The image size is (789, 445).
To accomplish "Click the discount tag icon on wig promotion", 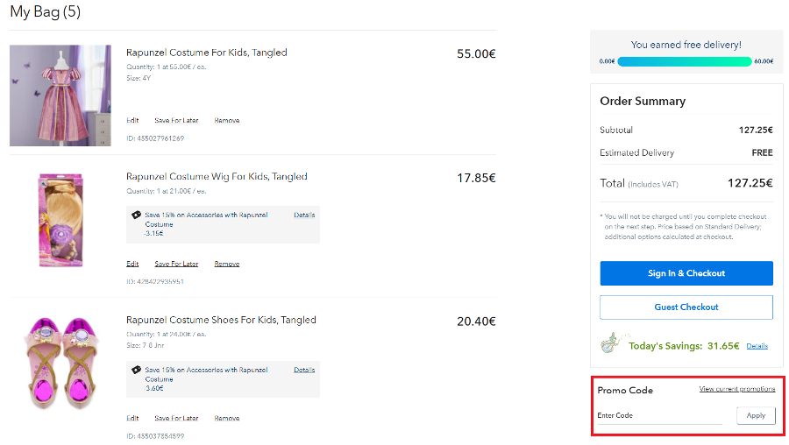I will [136, 215].
